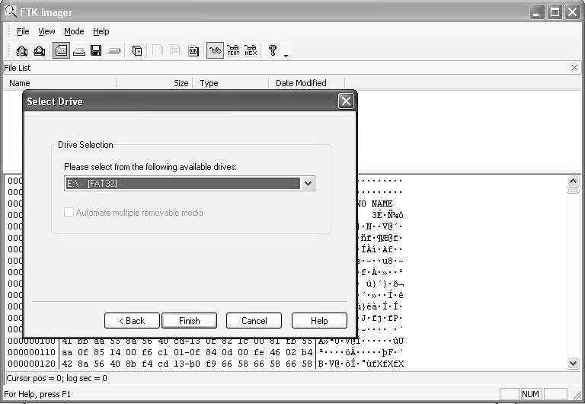This screenshot has width=585, height=404.
Task: Expand the toolbar options arrow
Action: click(286, 55)
